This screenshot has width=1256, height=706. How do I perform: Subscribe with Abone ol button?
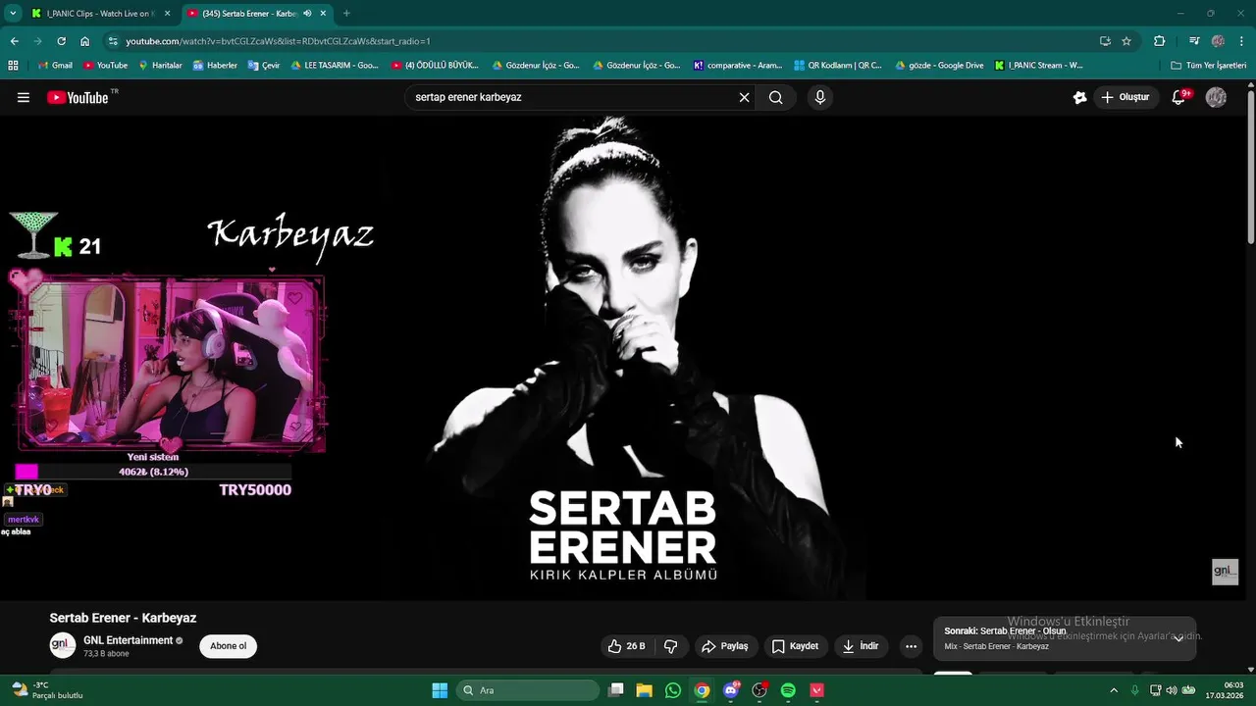point(228,646)
